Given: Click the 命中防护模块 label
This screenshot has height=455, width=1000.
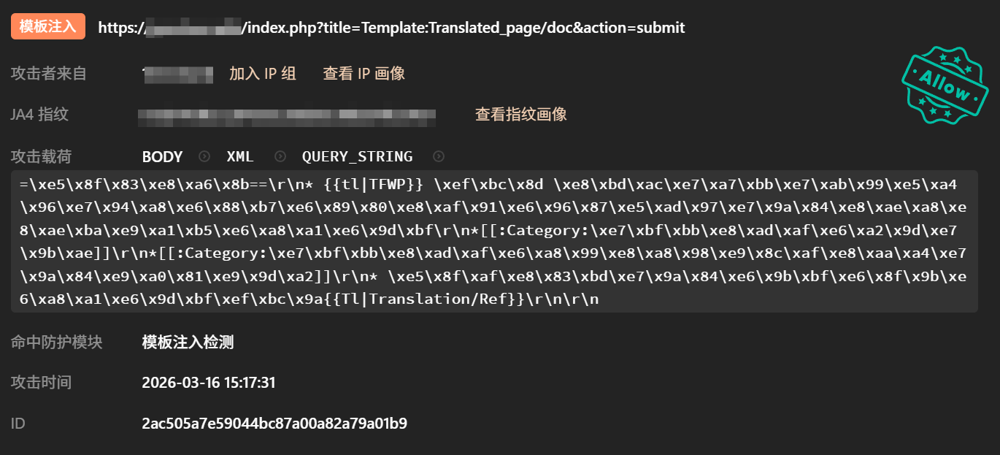Looking at the screenshot, I should 56,343.
